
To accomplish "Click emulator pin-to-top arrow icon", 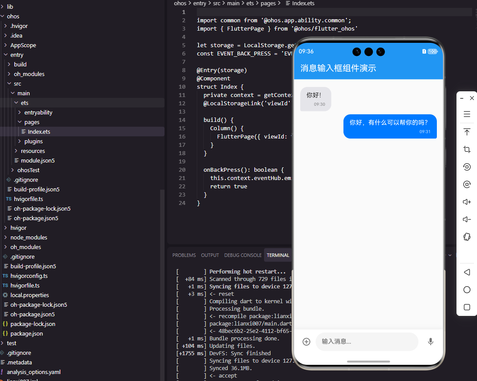I will pos(467,132).
